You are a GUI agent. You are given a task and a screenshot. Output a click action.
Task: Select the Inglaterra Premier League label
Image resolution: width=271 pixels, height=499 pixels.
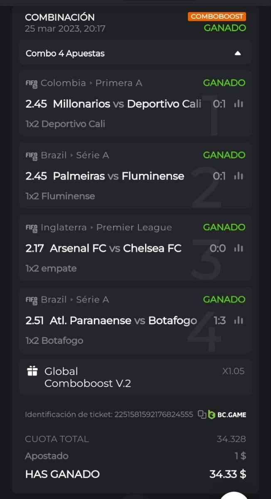[106, 227]
